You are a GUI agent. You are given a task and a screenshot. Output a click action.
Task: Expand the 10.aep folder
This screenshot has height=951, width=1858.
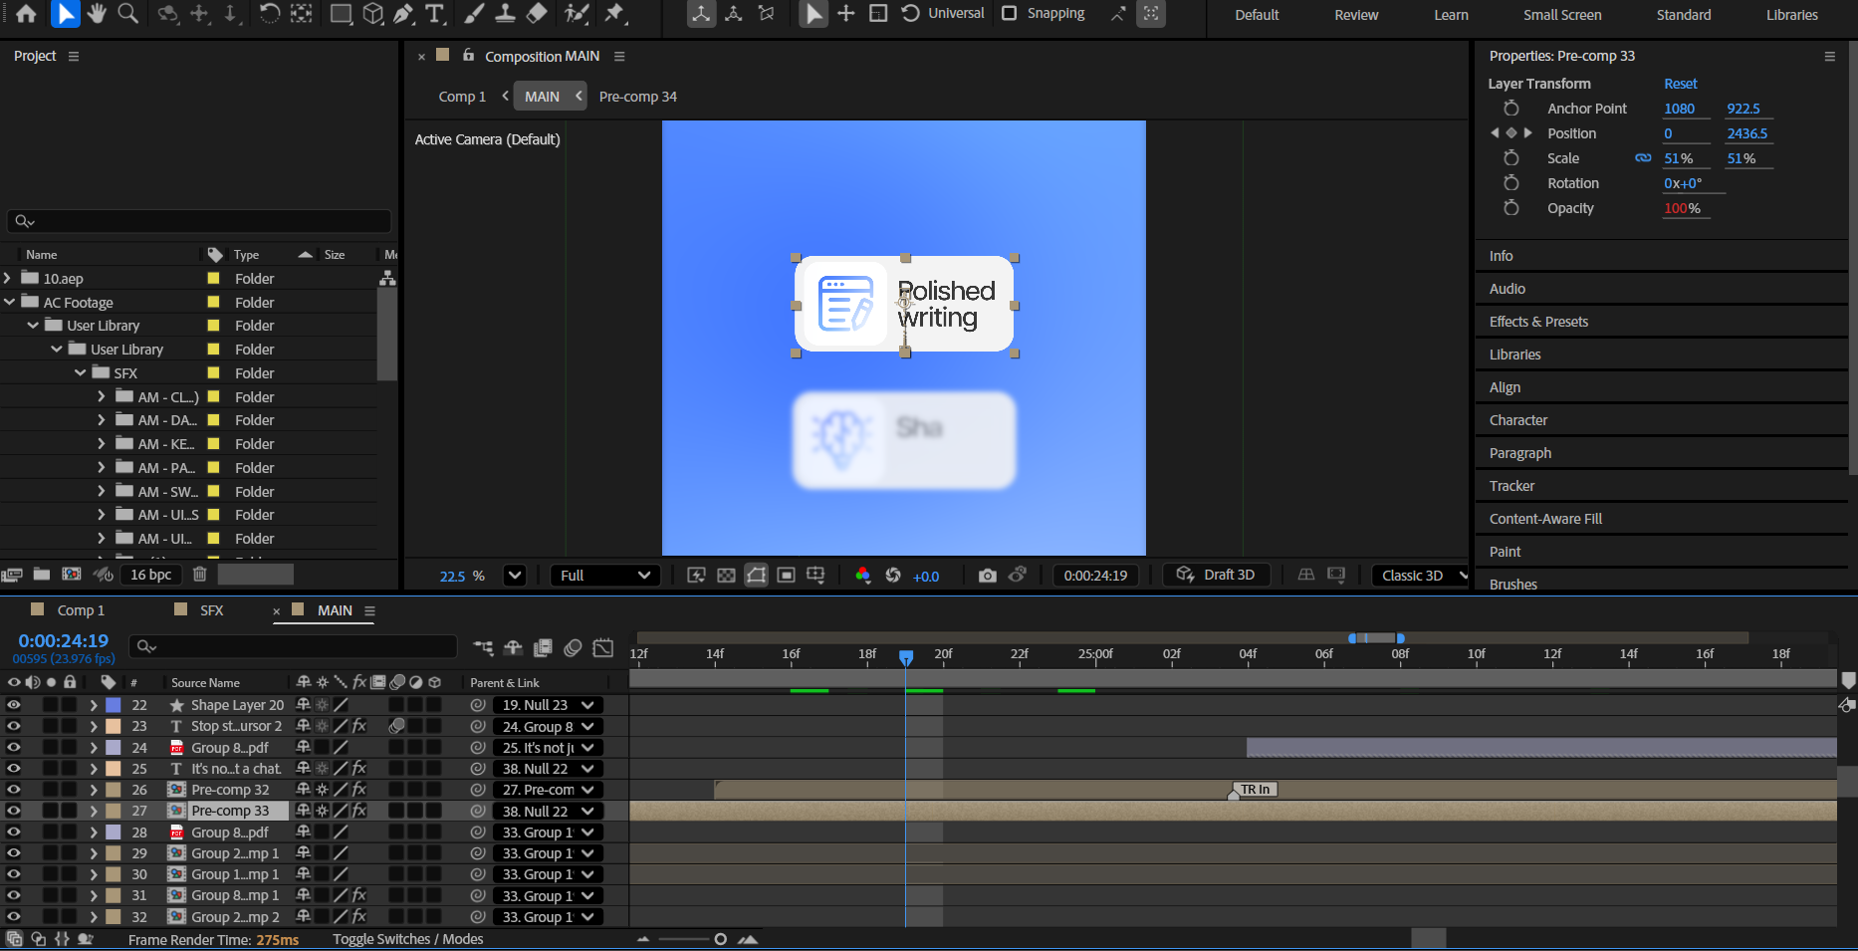pos(9,279)
